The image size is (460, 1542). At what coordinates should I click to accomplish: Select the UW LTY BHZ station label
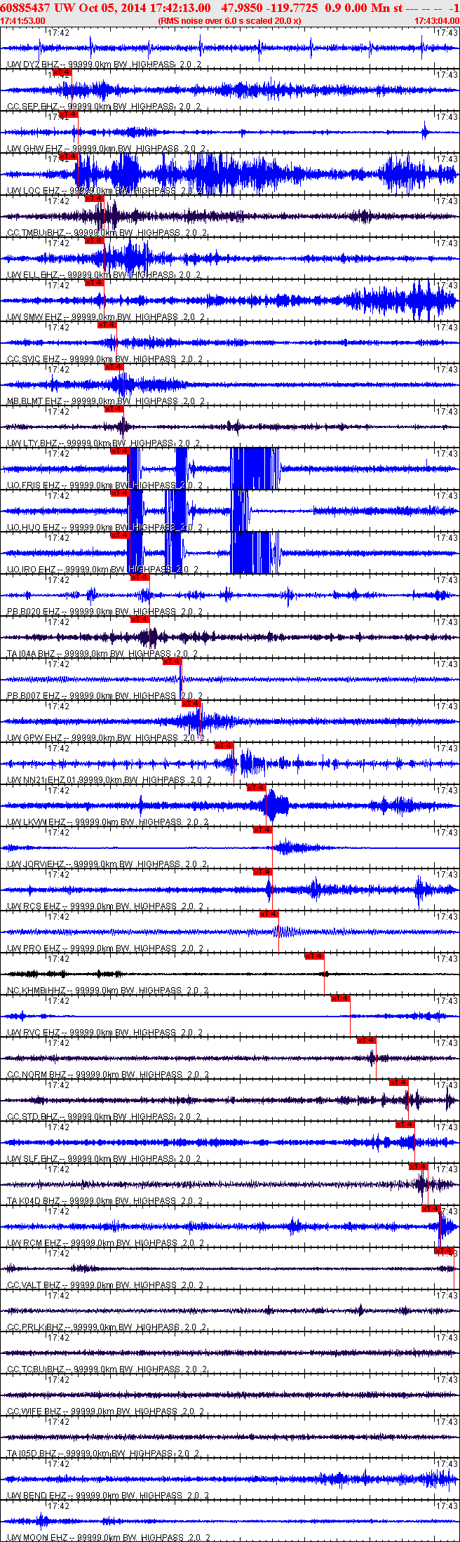[32, 443]
